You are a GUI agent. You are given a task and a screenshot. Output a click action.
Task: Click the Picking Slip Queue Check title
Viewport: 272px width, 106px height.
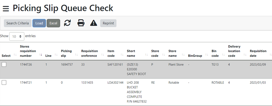pos(63,8)
